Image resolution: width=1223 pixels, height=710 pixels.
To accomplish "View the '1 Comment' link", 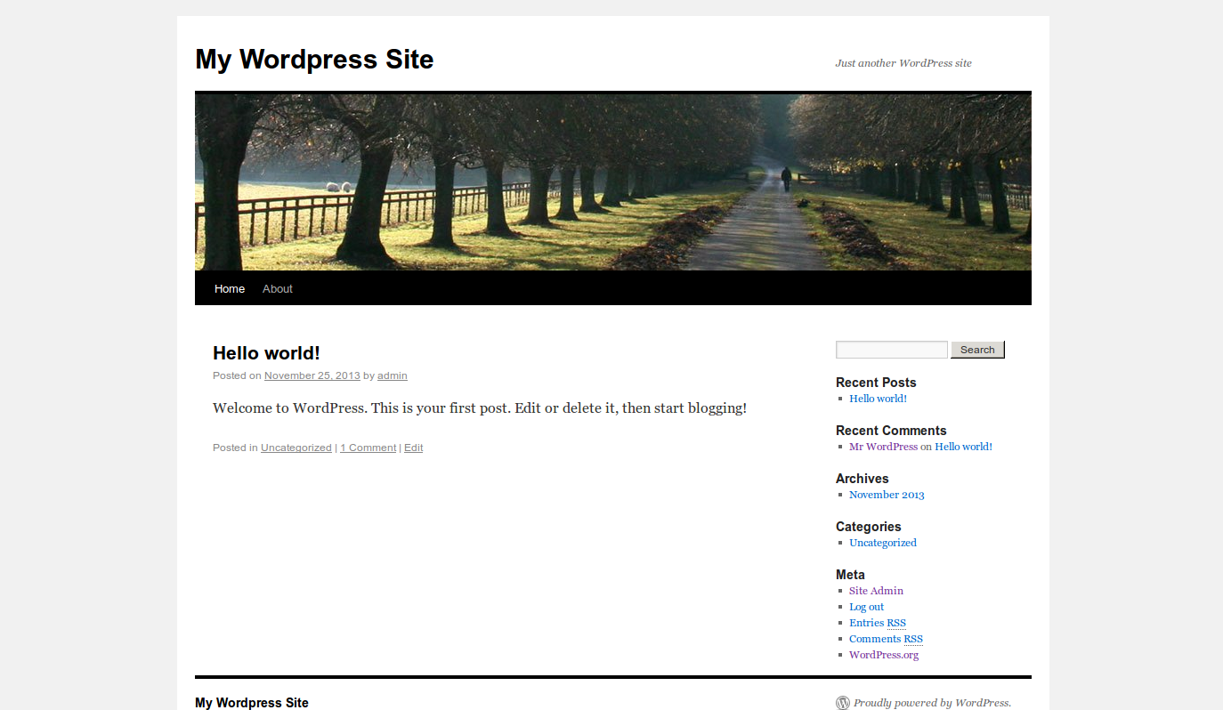I will pos(368,448).
